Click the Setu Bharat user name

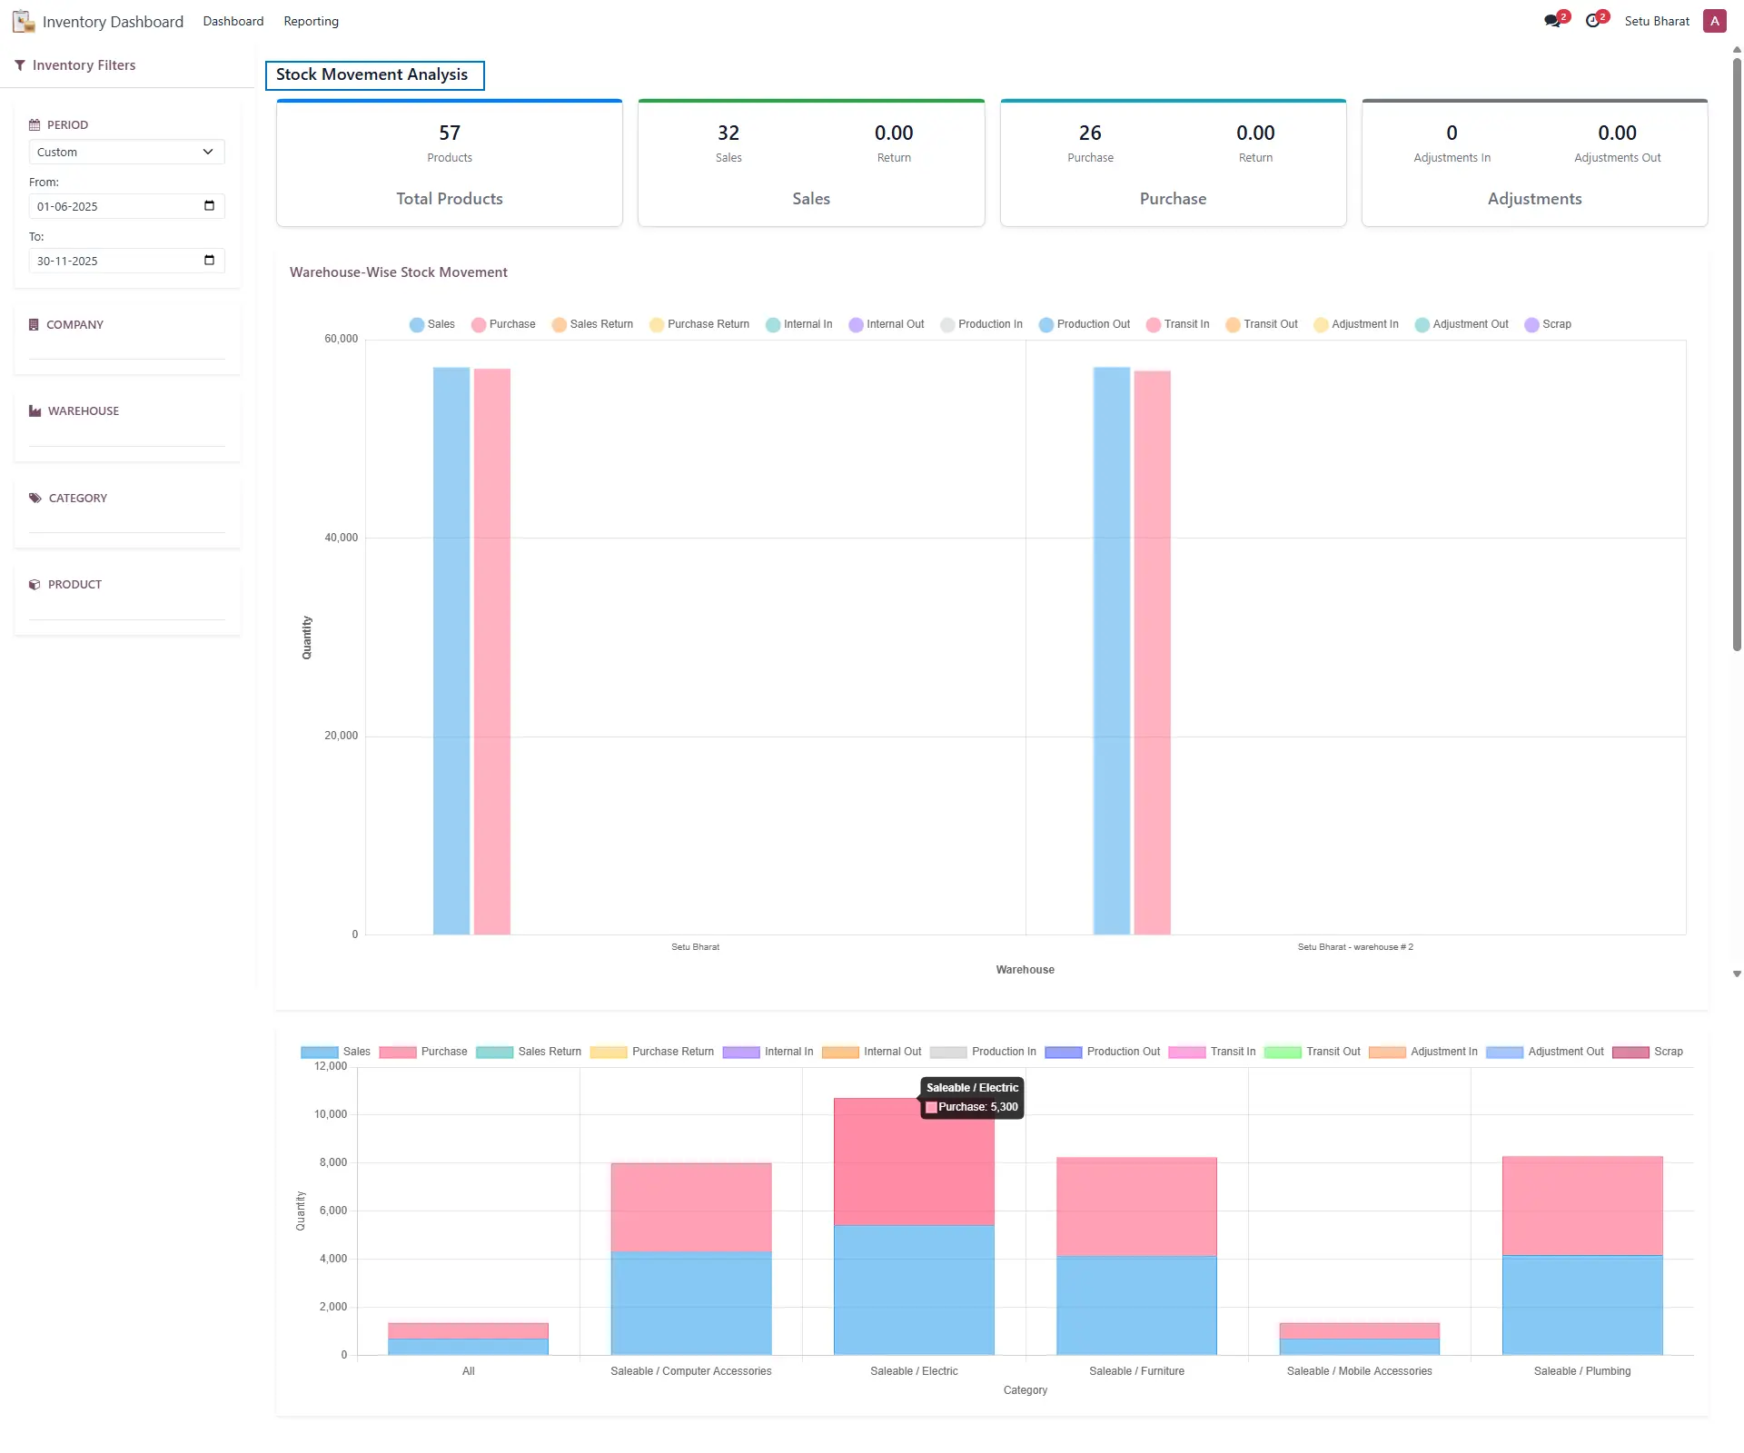1657,21
